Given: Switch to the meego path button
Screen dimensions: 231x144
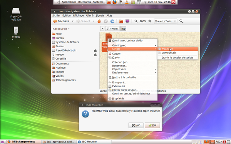Looking at the screenshot, I should 112,28.
